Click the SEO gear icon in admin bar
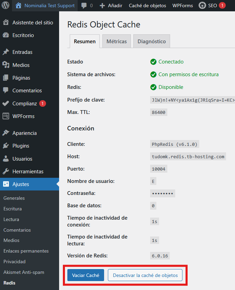 [x=202, y=5]
